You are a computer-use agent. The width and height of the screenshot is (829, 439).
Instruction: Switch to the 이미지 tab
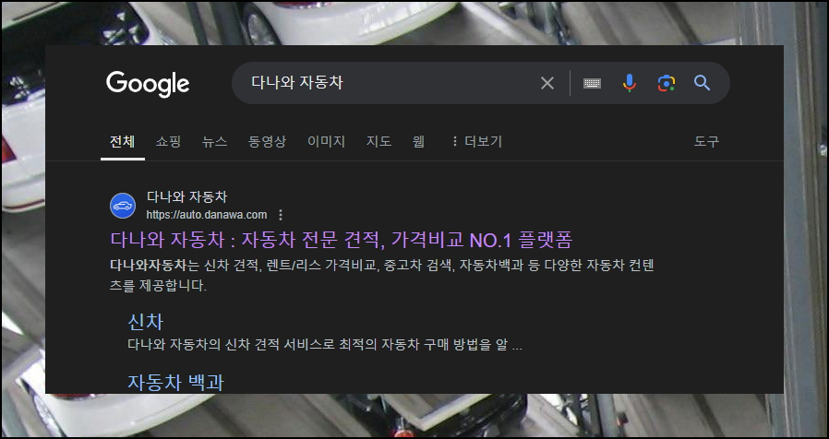(x=326, y=142)
